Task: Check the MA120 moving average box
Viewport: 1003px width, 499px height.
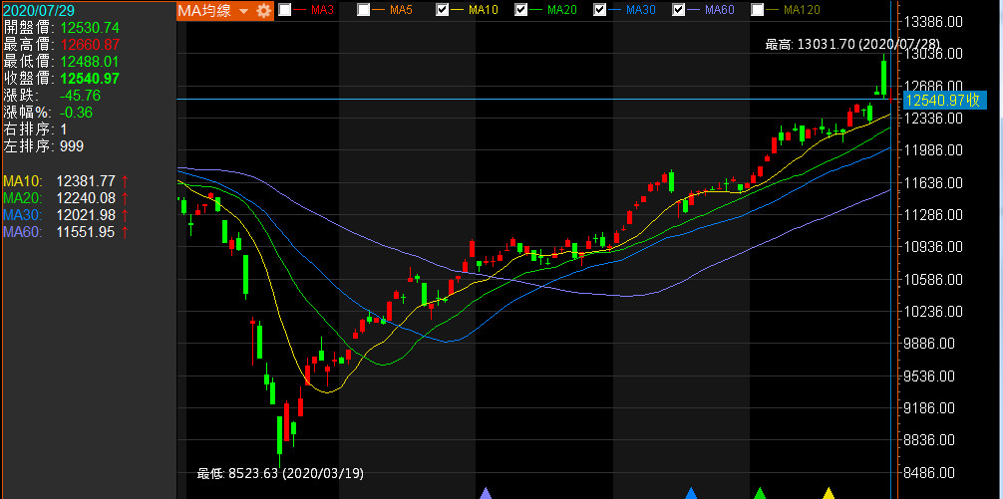Action: pos(758,10)
